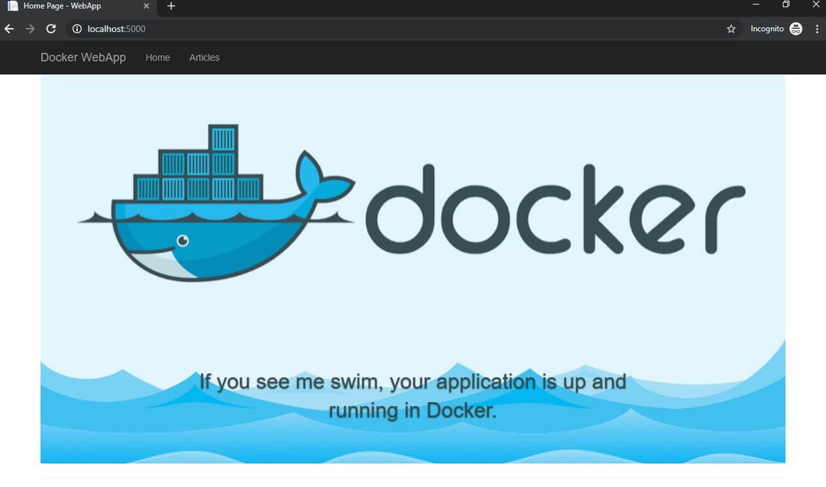The height and width of the screenshot is (487, 826).
Task: Click the Docker WebApp brand link
Action: (x=83, y=57)
